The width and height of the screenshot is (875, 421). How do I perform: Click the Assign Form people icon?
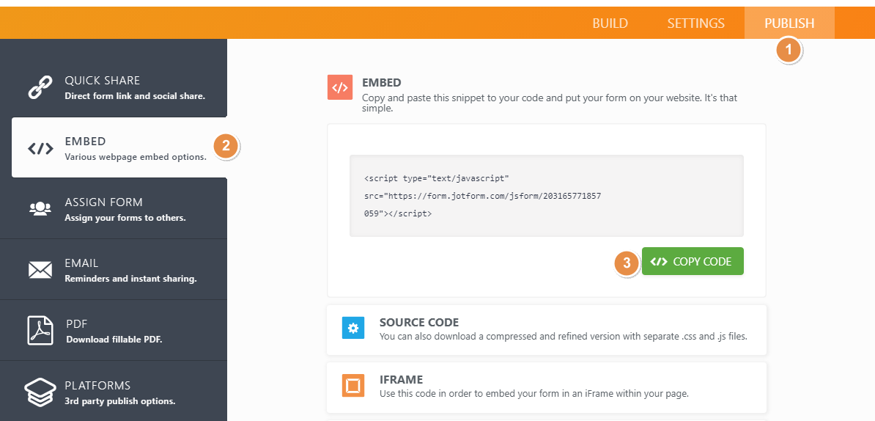(x=40, y=209)
